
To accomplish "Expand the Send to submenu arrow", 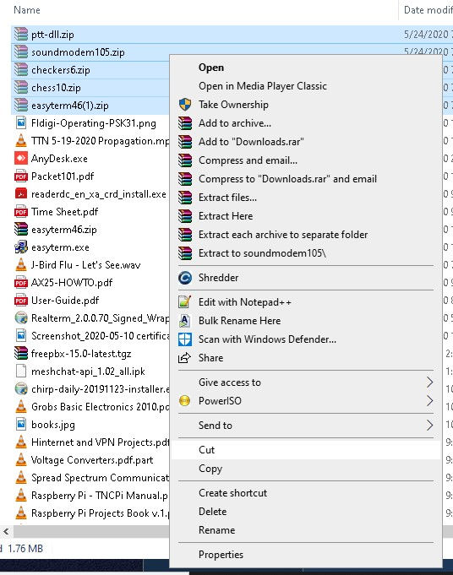I will point(429,426).
